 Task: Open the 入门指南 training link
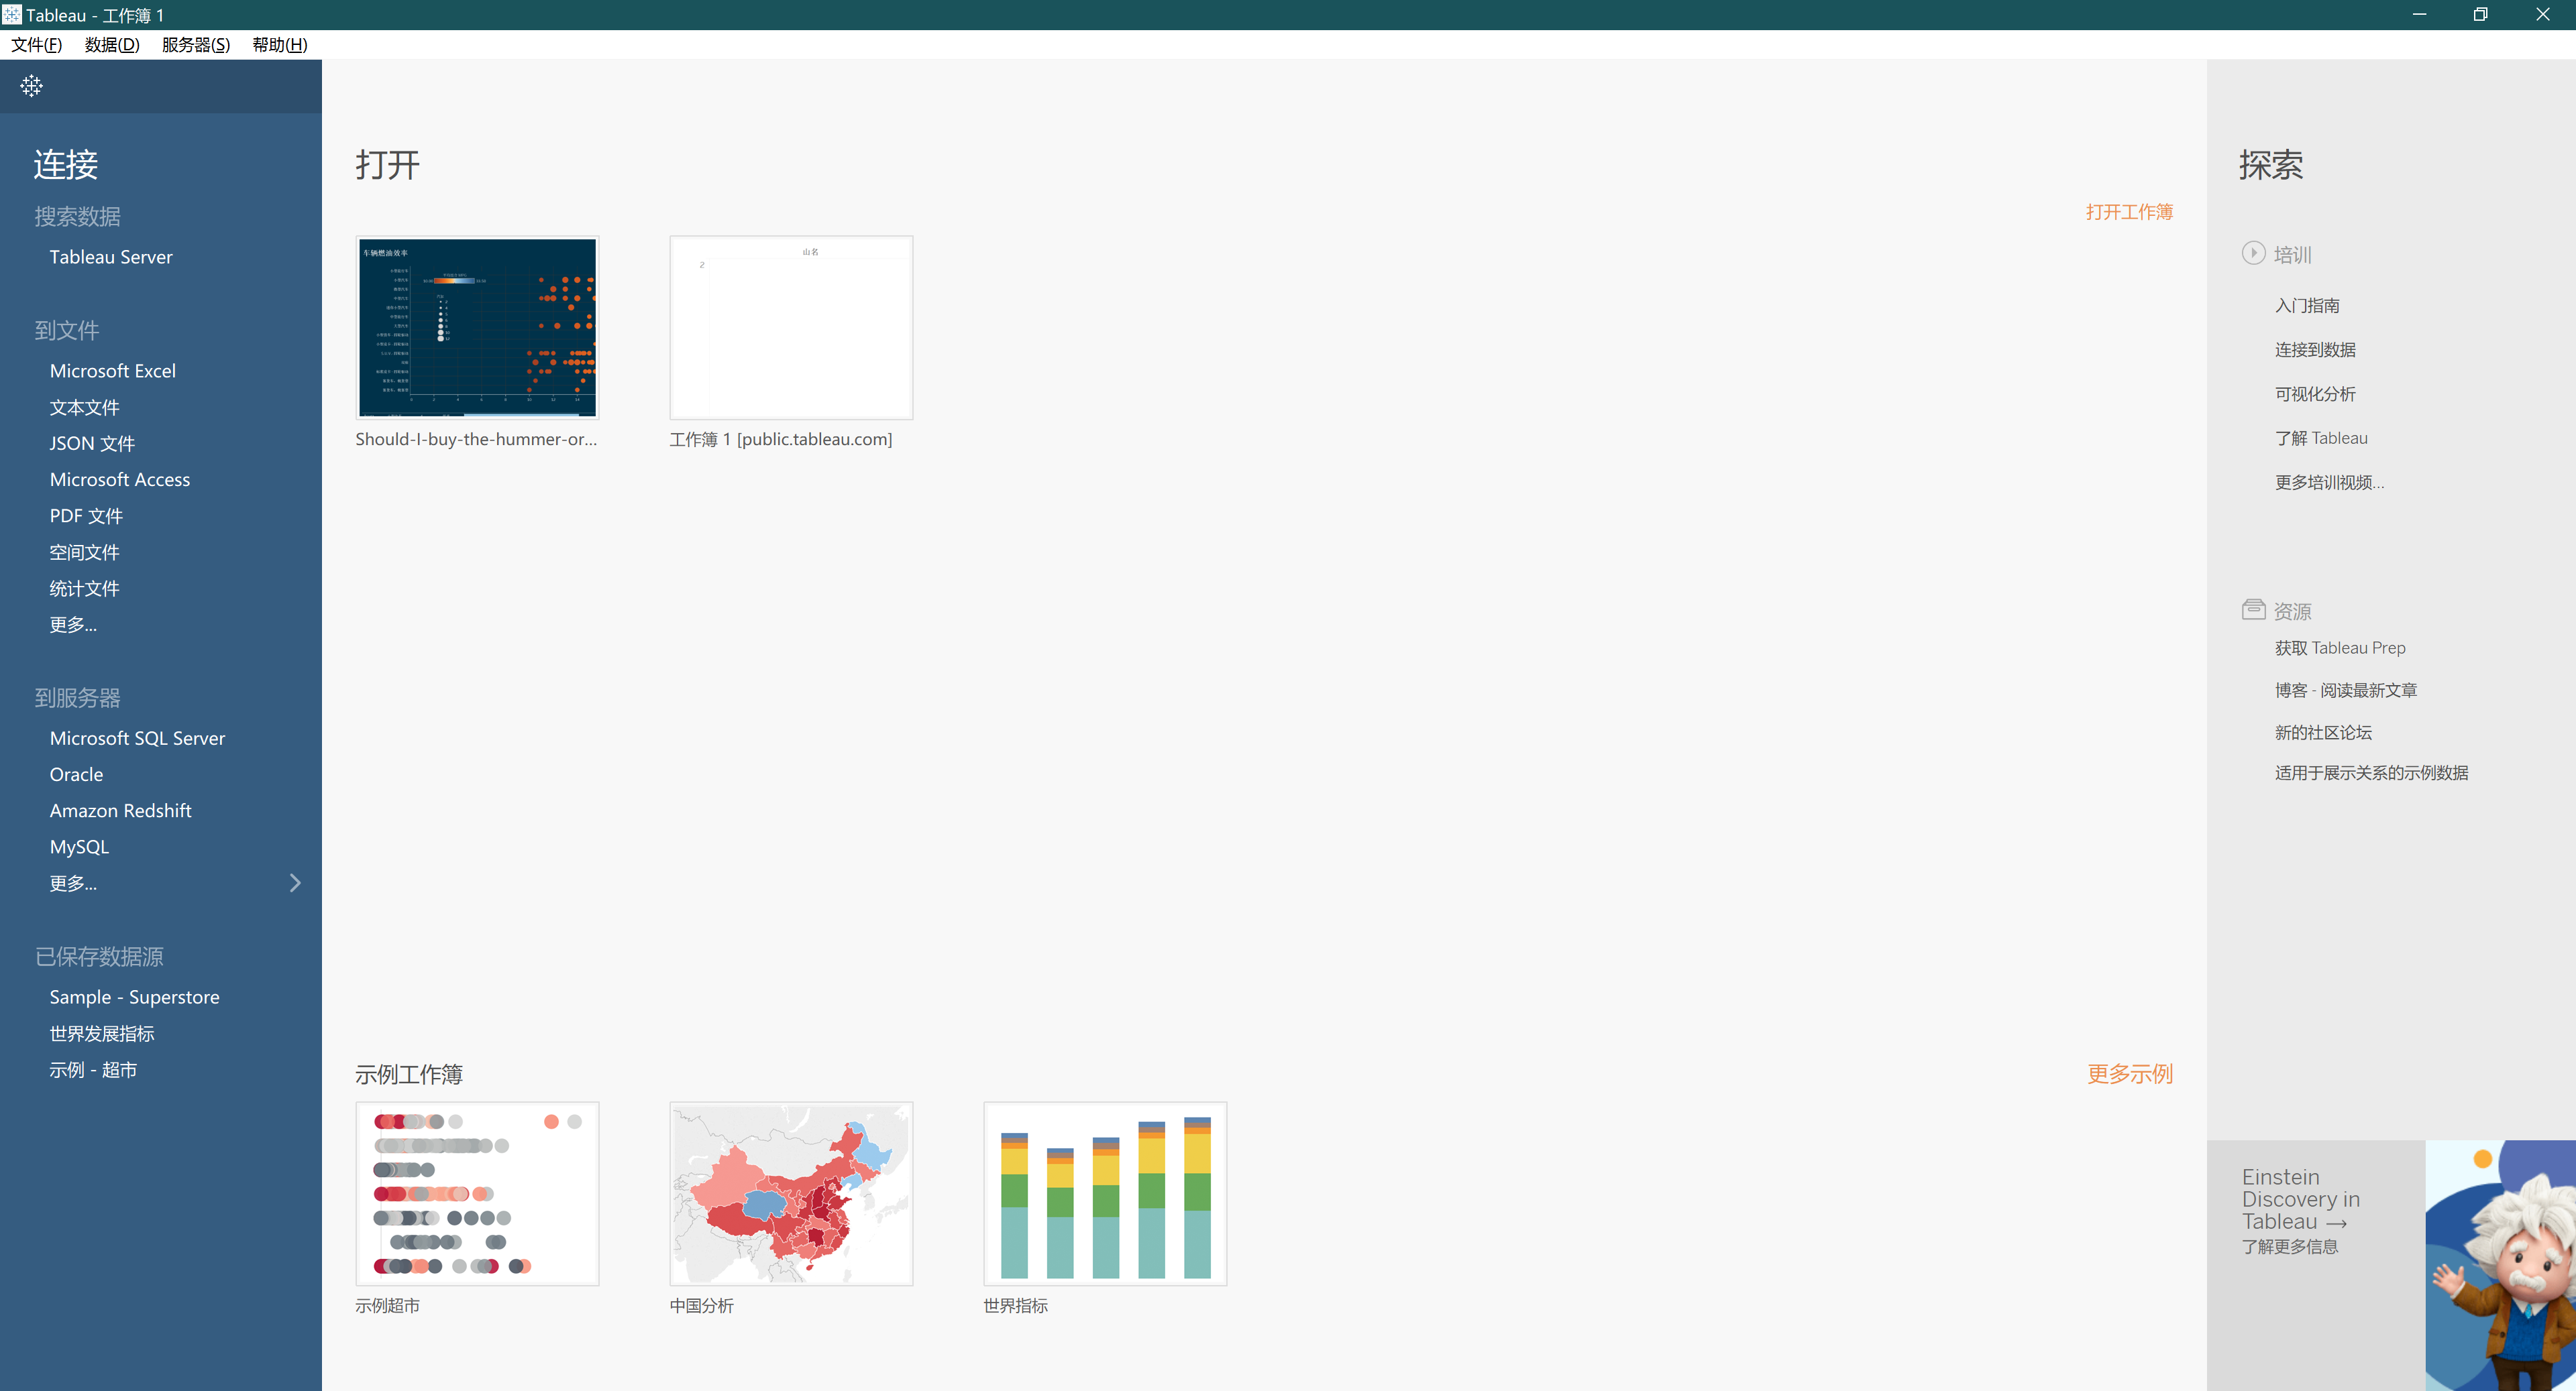[x=2307, y=306]
